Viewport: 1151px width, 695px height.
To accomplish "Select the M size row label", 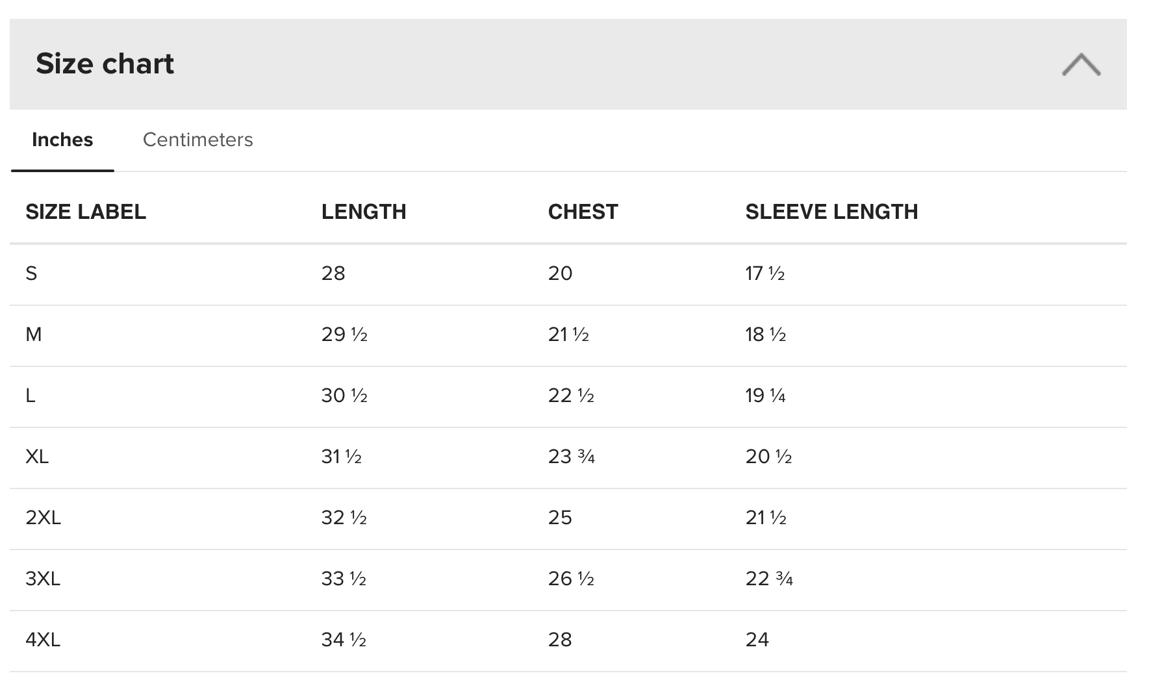I will 34,335.
